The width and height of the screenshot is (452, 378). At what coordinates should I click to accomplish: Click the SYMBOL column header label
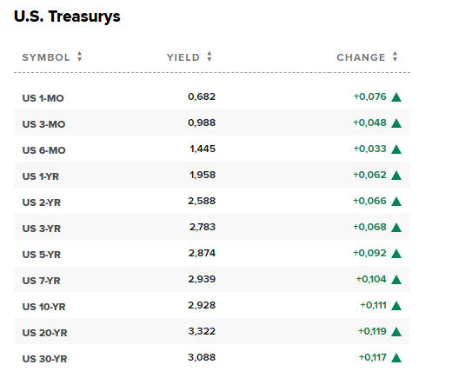[46, 57]
